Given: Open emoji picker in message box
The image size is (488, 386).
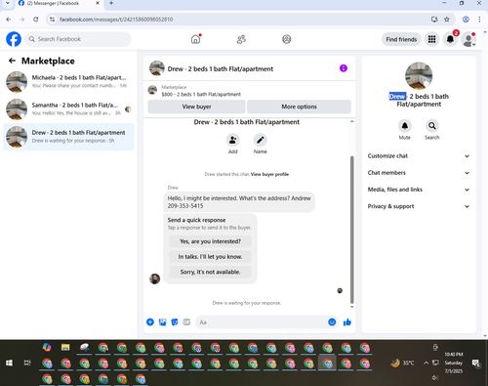Looking at the screenshot, I should pos(332,322).
